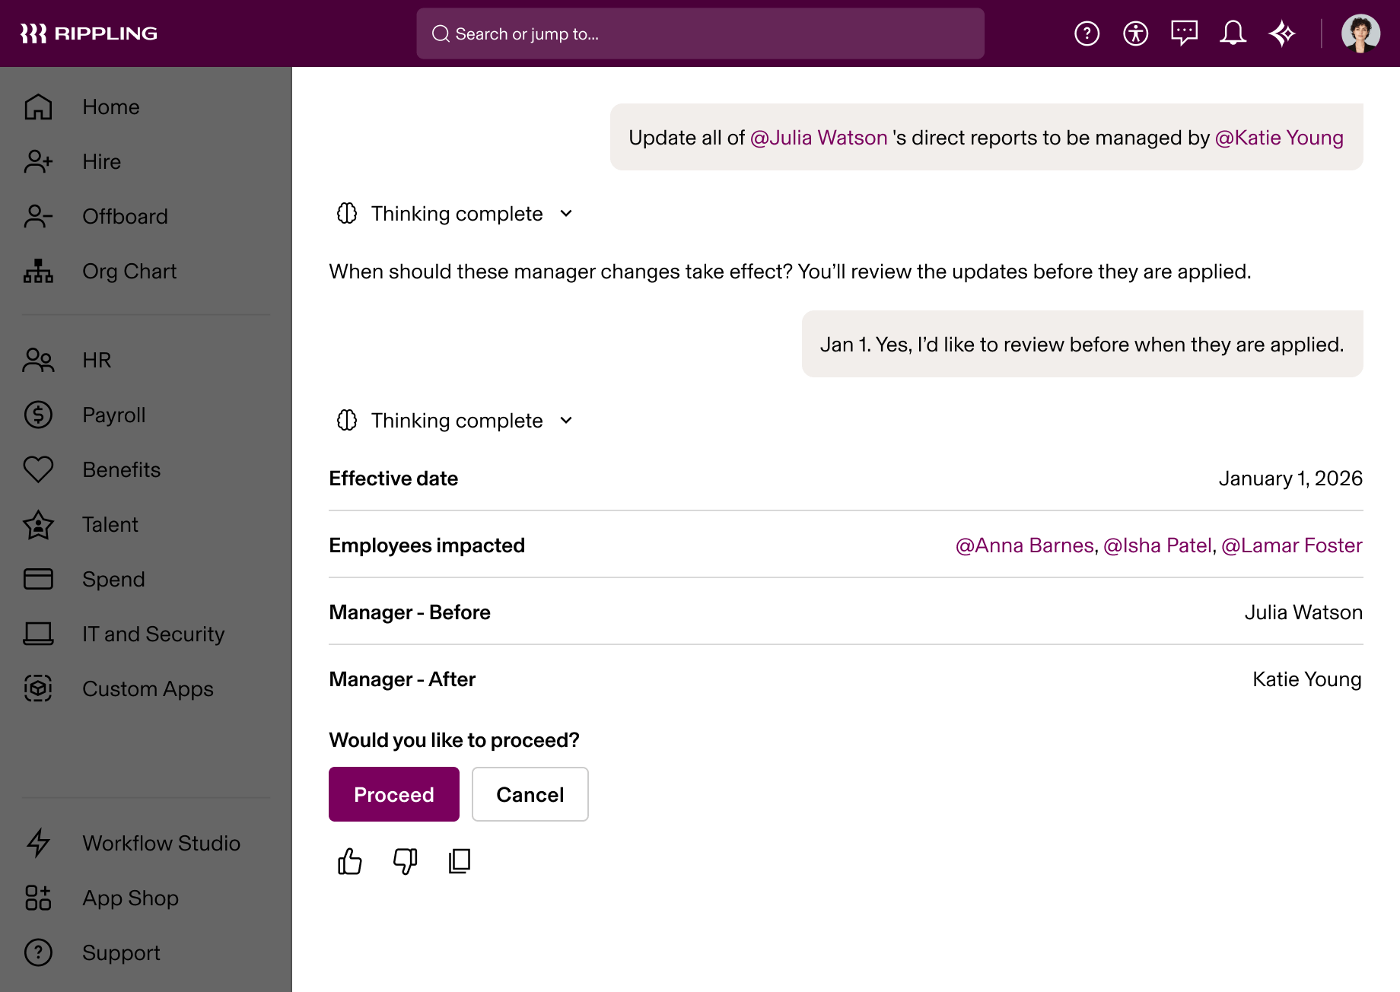This screenshot has width=1400, height=992.
Task: Expand first Thinking complete chevron
Action: (x=566, y=214)
